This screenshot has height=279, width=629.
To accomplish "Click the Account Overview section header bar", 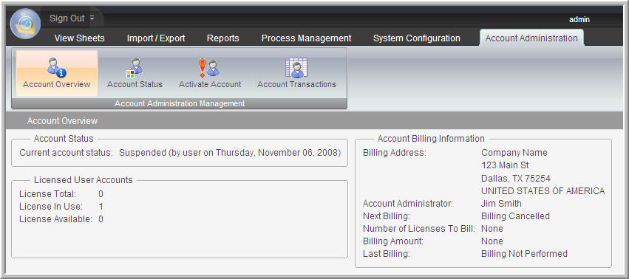I will click(x=314, y=120).
